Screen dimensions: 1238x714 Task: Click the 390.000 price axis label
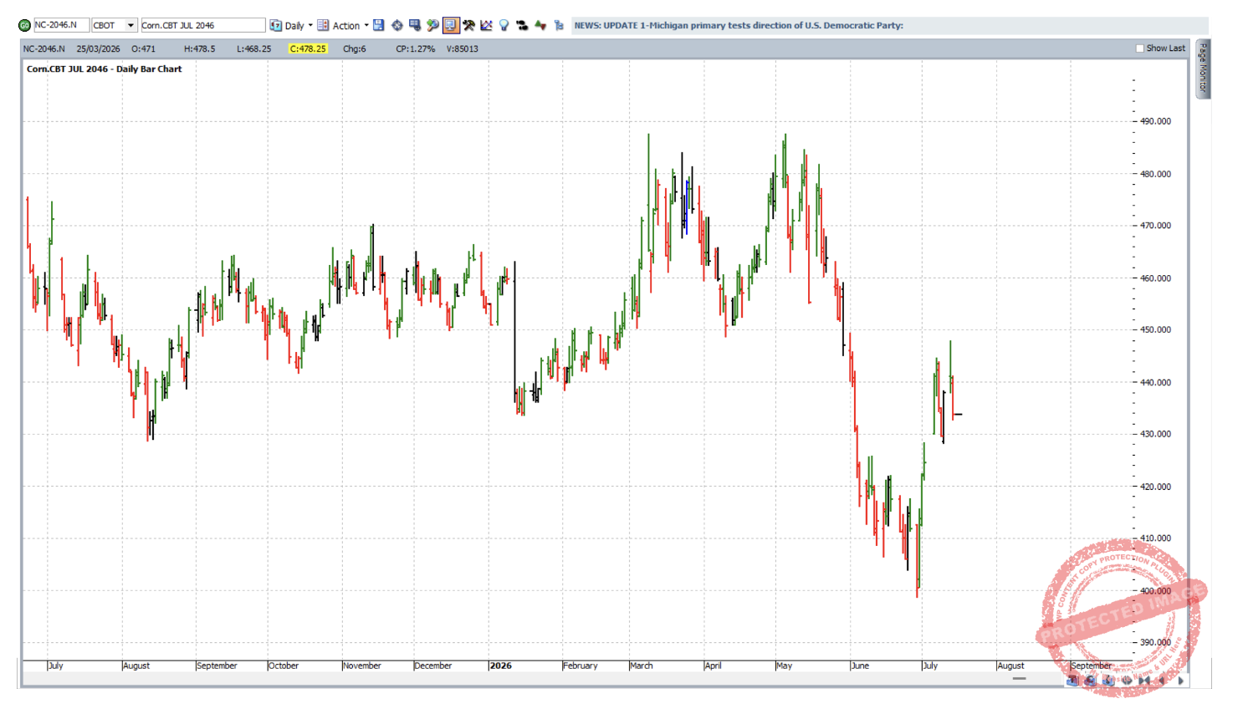tap(1155, 642)
